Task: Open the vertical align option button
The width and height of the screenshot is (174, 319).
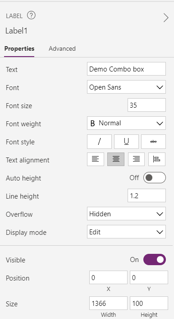Action: click(x=157, y=159)
